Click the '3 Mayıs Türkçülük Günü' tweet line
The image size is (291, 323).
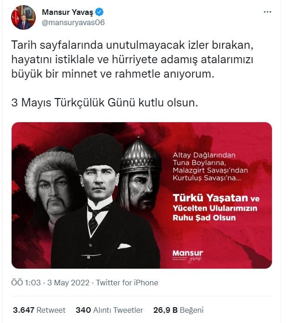coord(105,102)
